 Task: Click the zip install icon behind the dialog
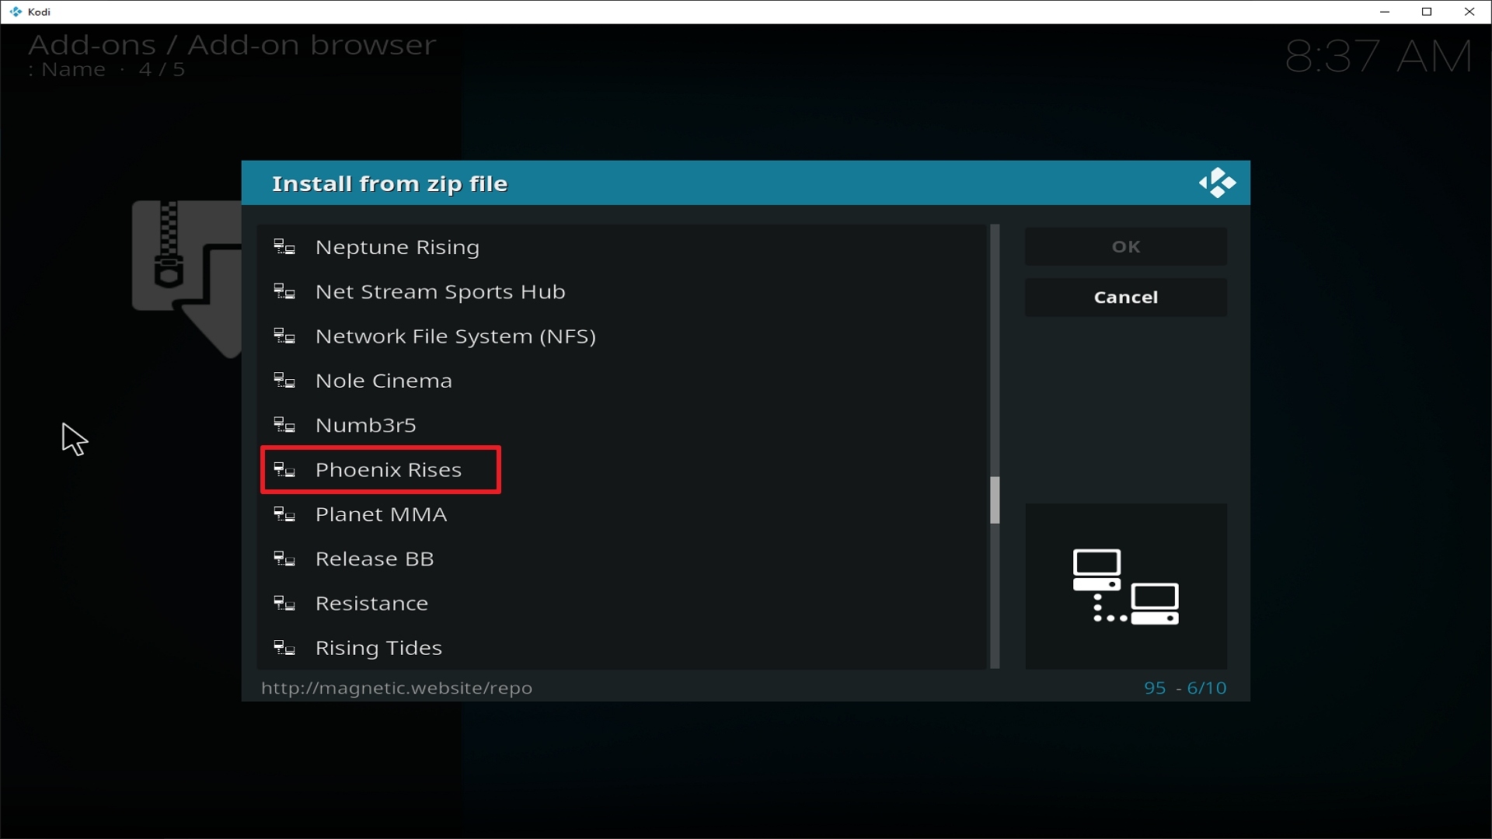[x=186, y=280]
